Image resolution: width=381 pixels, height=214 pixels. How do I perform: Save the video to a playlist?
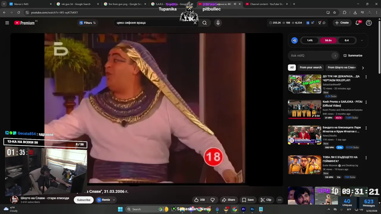(x=248, y=200)
